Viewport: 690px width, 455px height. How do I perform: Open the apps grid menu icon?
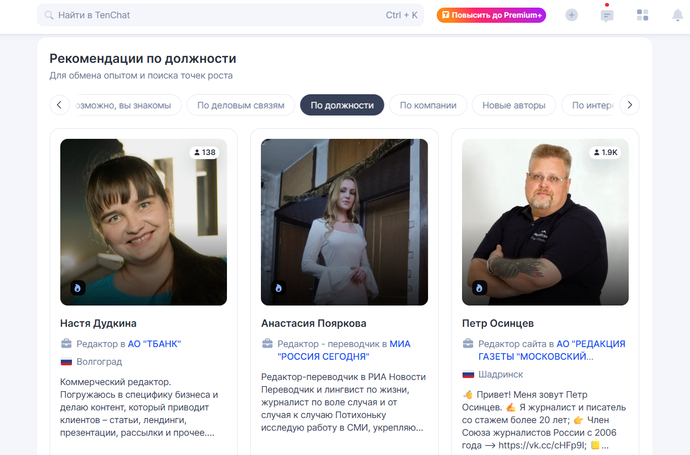(x=642, y=15)
